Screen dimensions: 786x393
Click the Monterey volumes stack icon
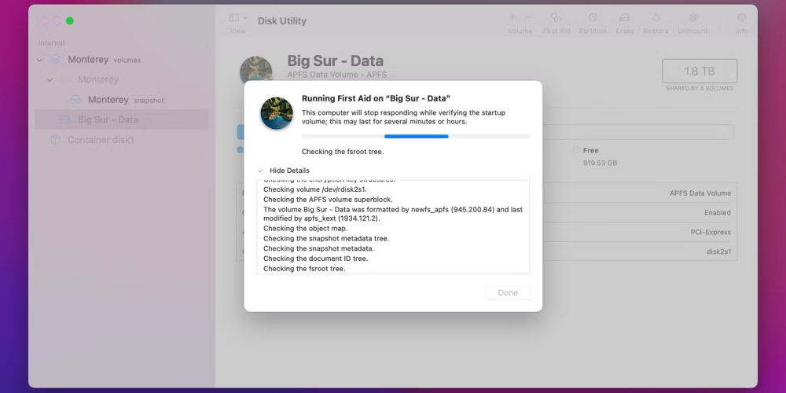(56, 60)
